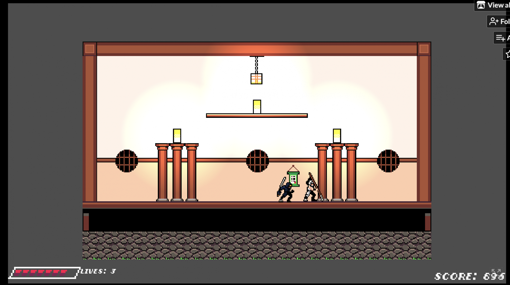Click the candle atop the right pillars

tap(337, 136)
